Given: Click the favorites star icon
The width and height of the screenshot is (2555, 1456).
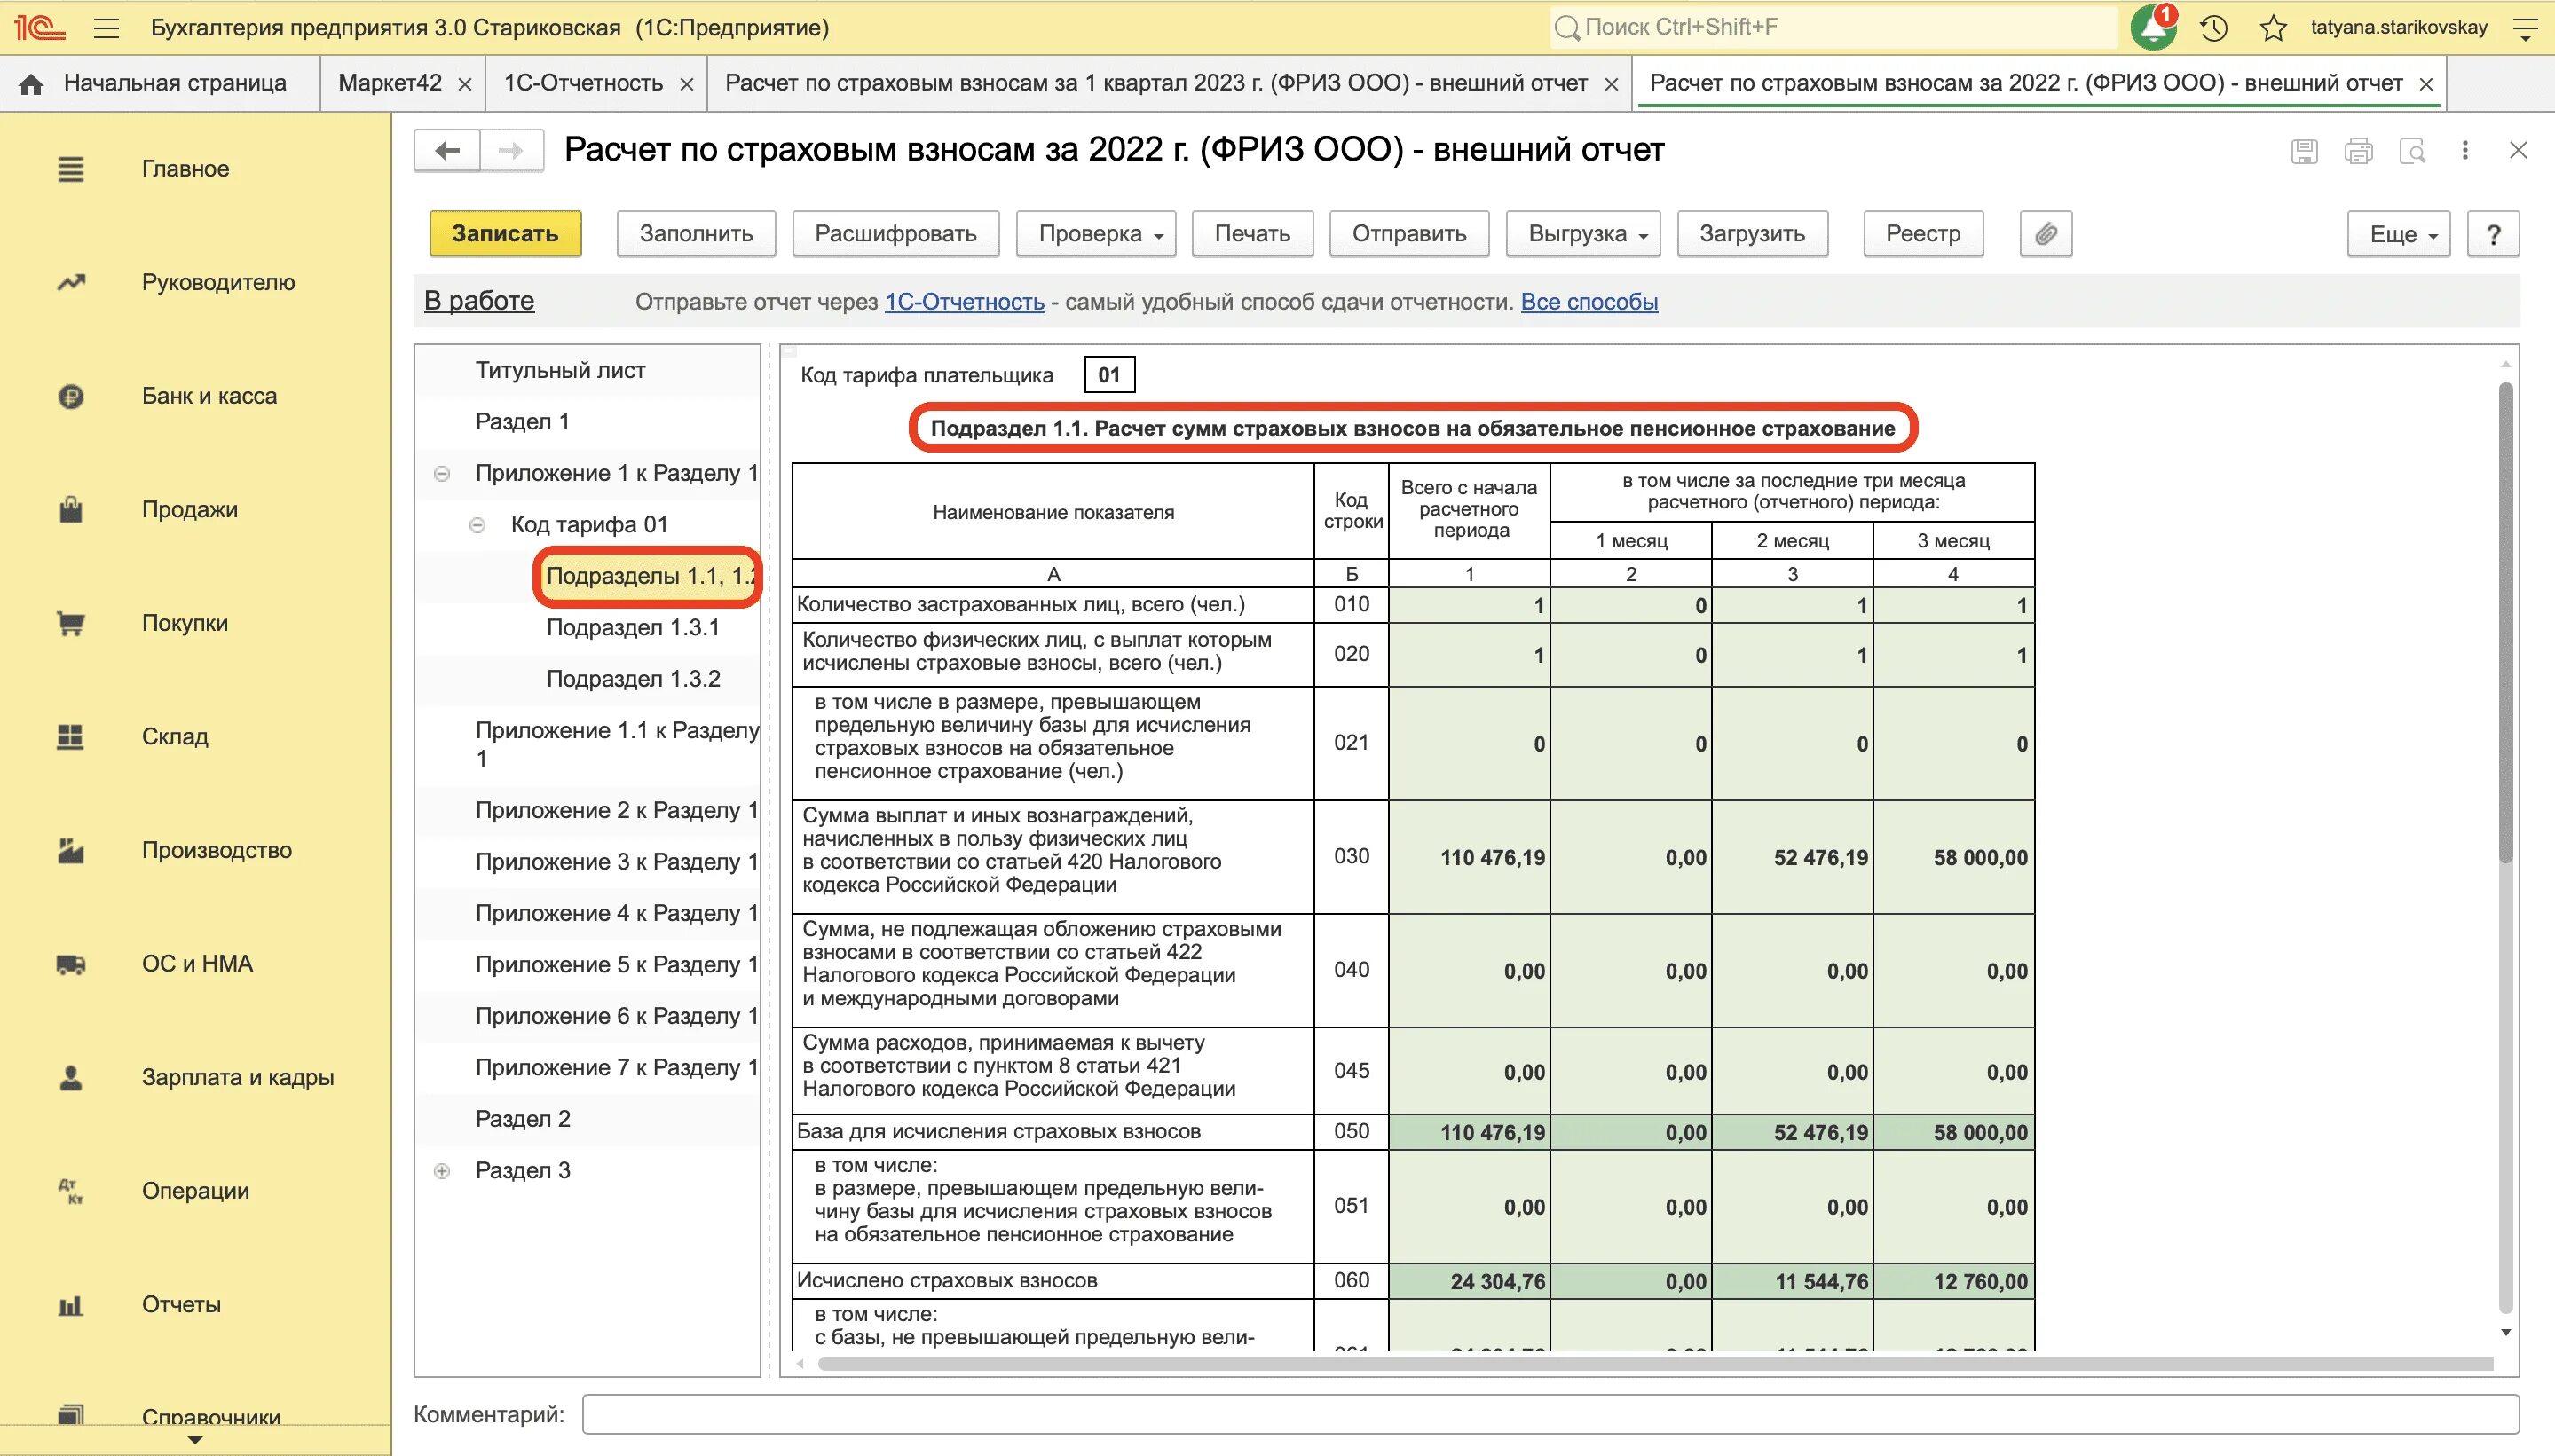Looking at the screenshot, I should tap(2273, 28).
